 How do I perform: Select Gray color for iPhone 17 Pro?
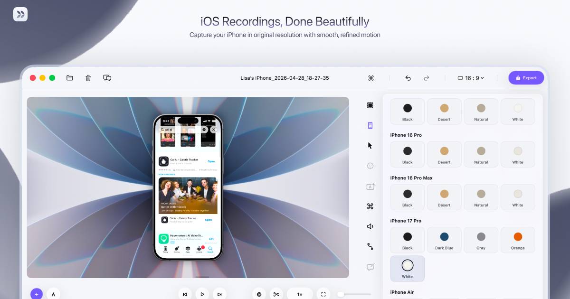tap(481, 240)
